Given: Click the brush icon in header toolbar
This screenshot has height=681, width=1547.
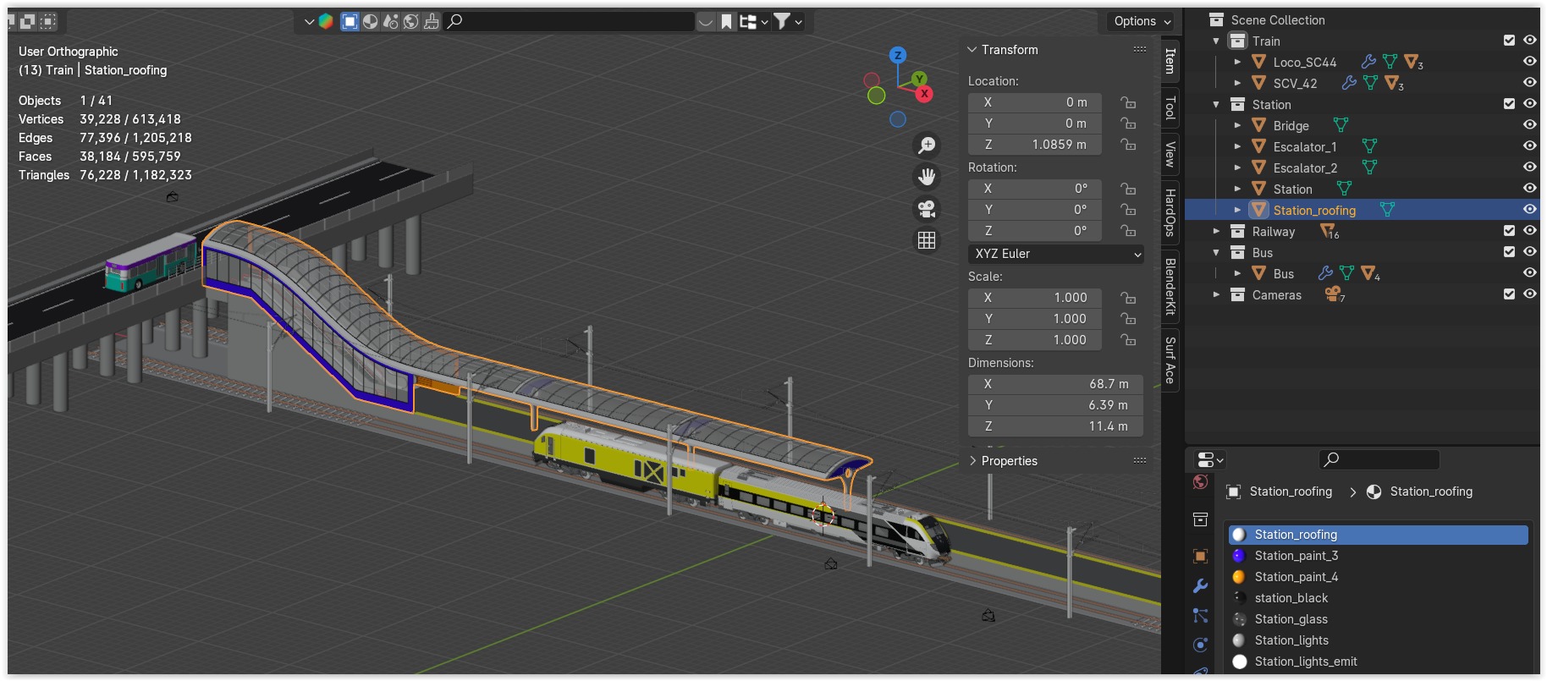Looking at the screenshot, I should (432, 21).
